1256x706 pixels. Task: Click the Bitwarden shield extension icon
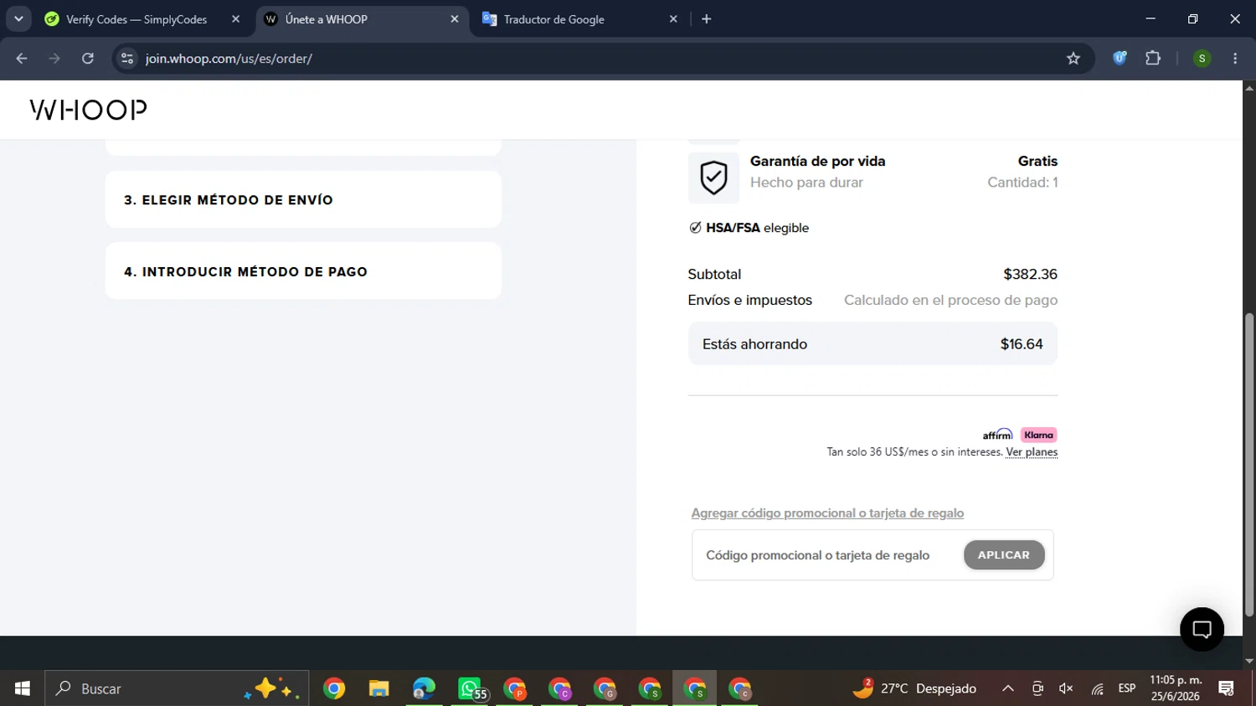coord(1120,59)
